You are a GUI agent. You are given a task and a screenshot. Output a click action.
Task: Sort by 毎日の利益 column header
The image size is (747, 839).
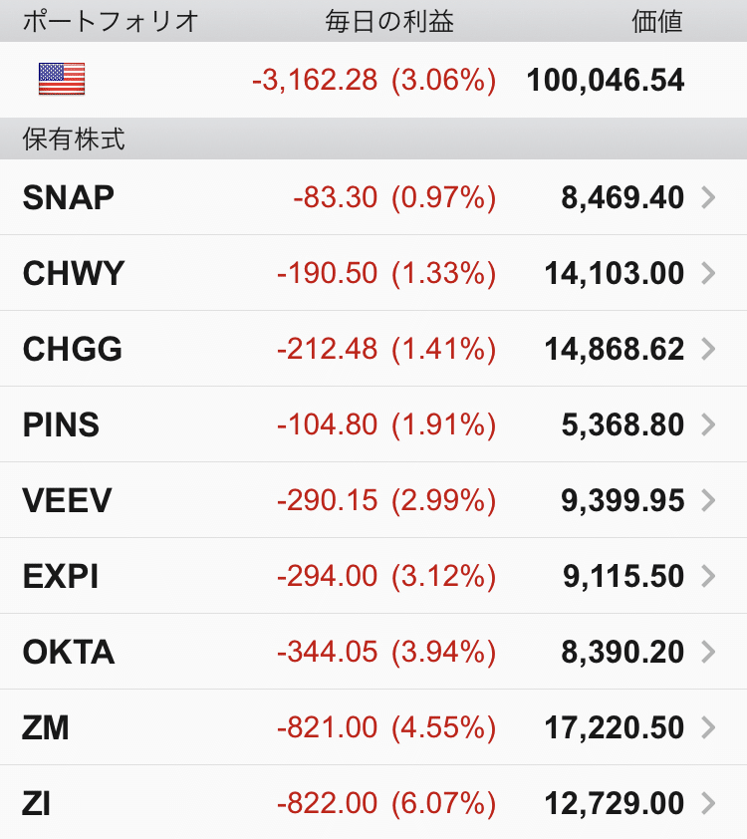click(389, 22)
